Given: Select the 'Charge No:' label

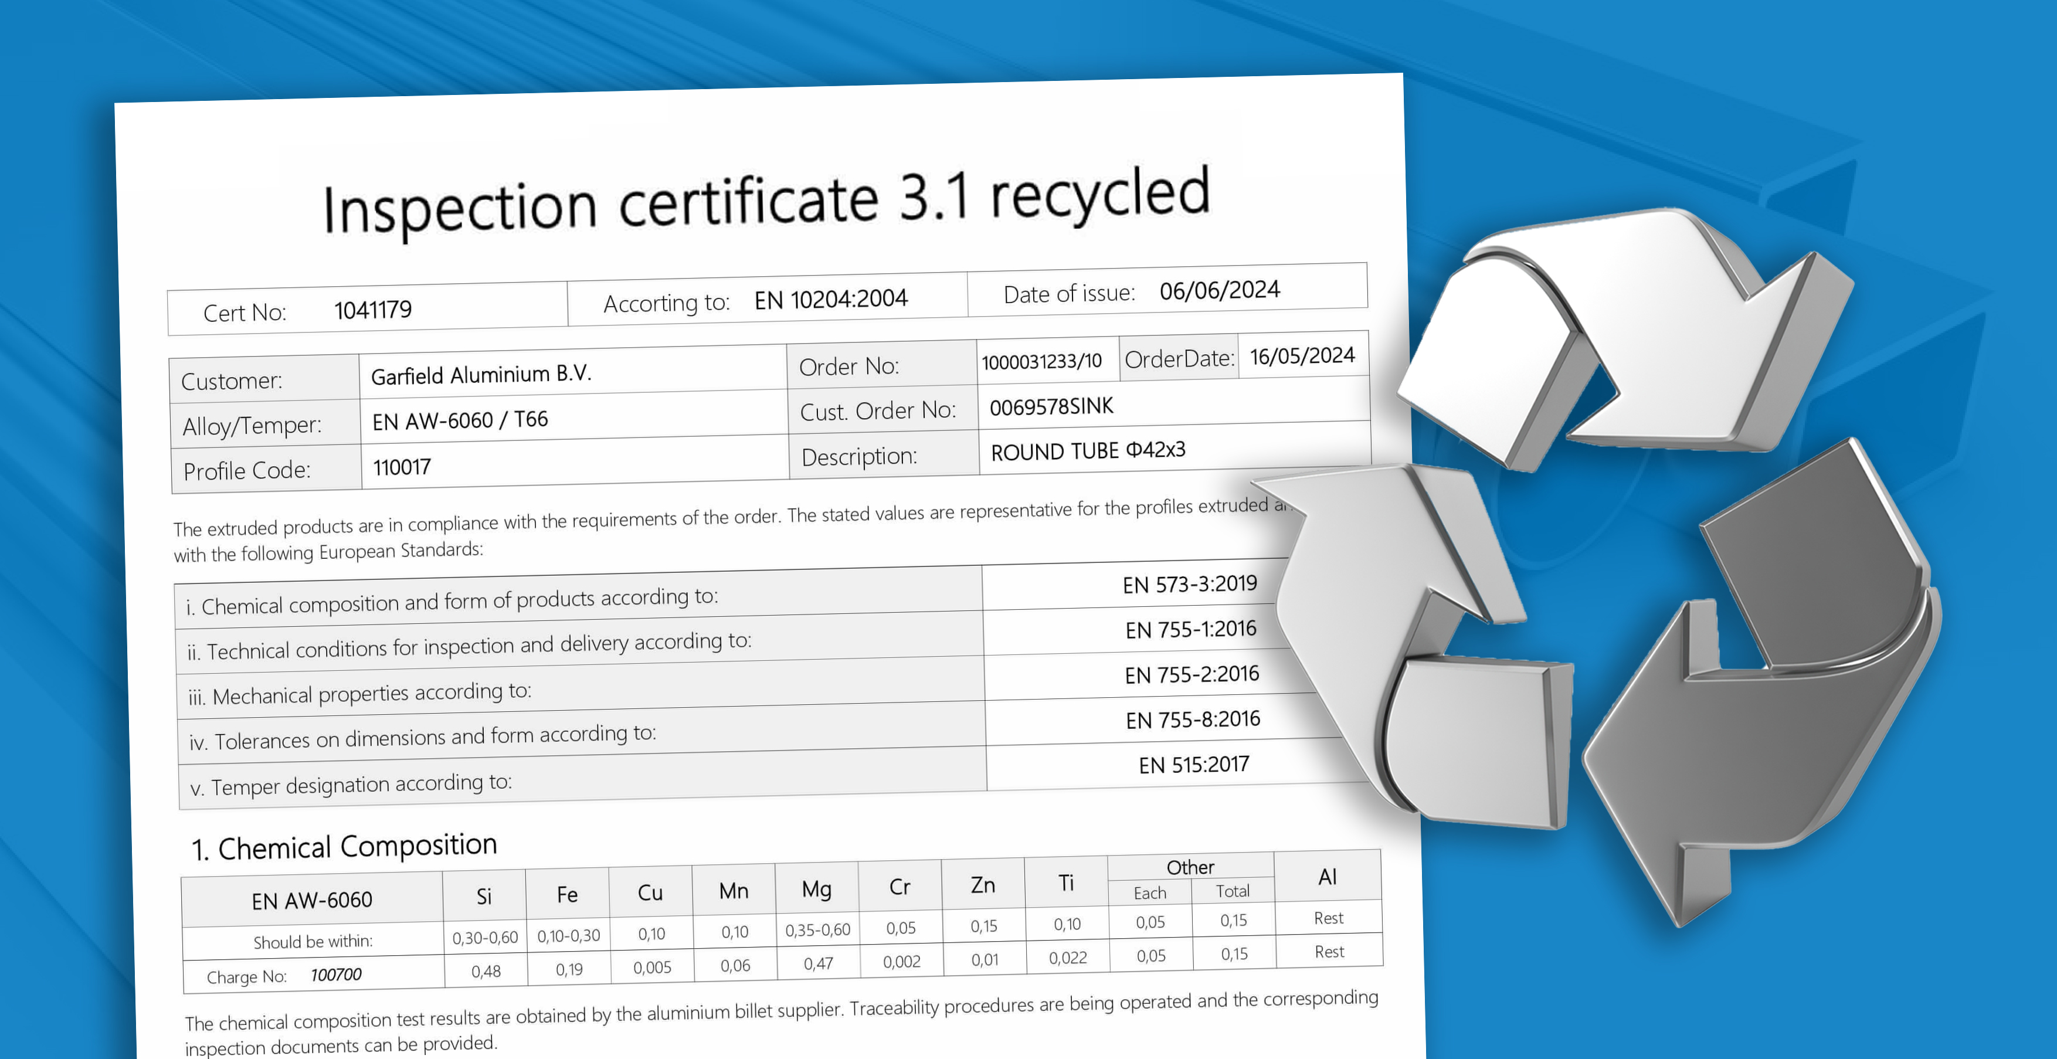Looking at the screenshot, I should [246, 977].
